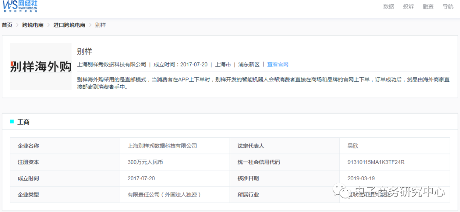Open the 查看官网 link
The width and height of the screenshot is (460, 212).
(x=278, y=64)
